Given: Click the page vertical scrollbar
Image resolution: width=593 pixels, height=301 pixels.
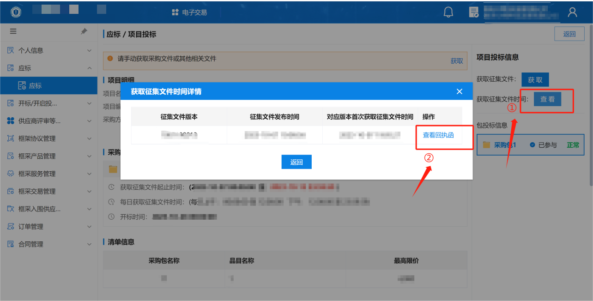Looking at the screenshot, I should tap(591, 106).
